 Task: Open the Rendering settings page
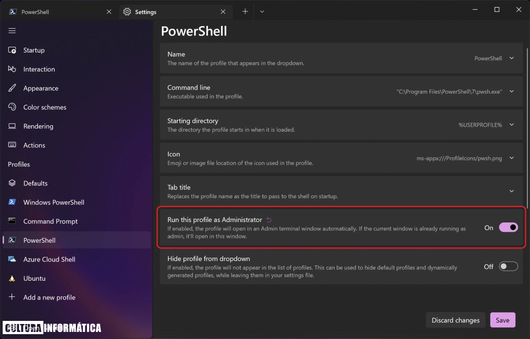coord(77,126)
